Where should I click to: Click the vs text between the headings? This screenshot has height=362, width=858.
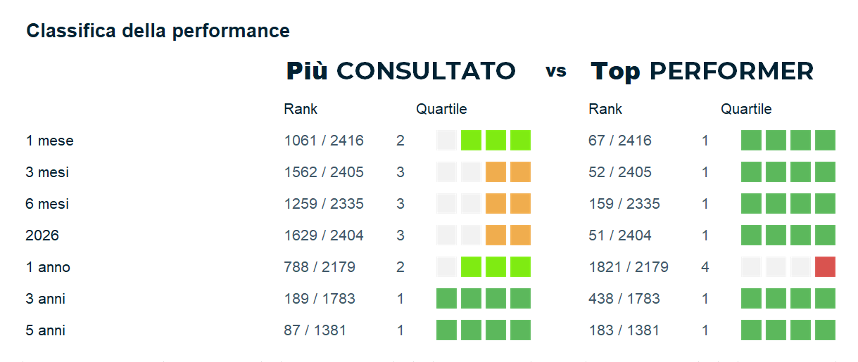pos(555,71)
